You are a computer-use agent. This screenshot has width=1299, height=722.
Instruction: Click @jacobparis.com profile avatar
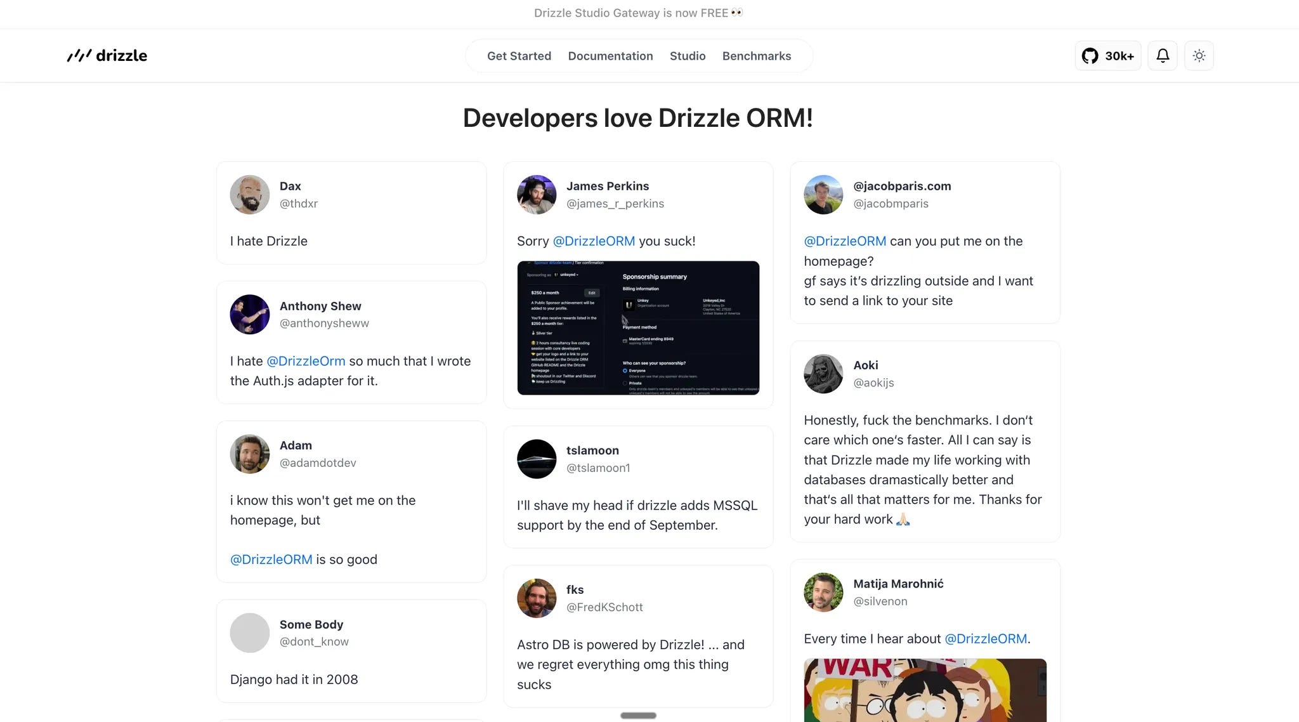tap(823, 195)
